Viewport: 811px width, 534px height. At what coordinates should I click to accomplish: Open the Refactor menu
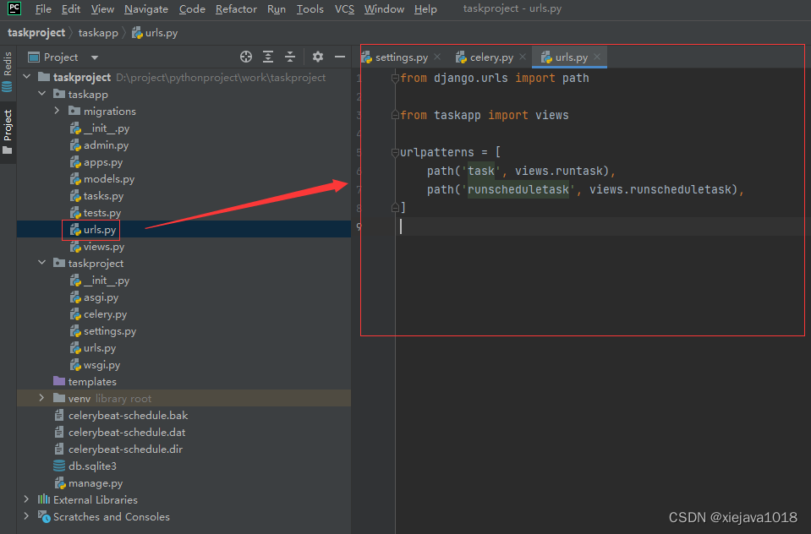click(236, 9)
